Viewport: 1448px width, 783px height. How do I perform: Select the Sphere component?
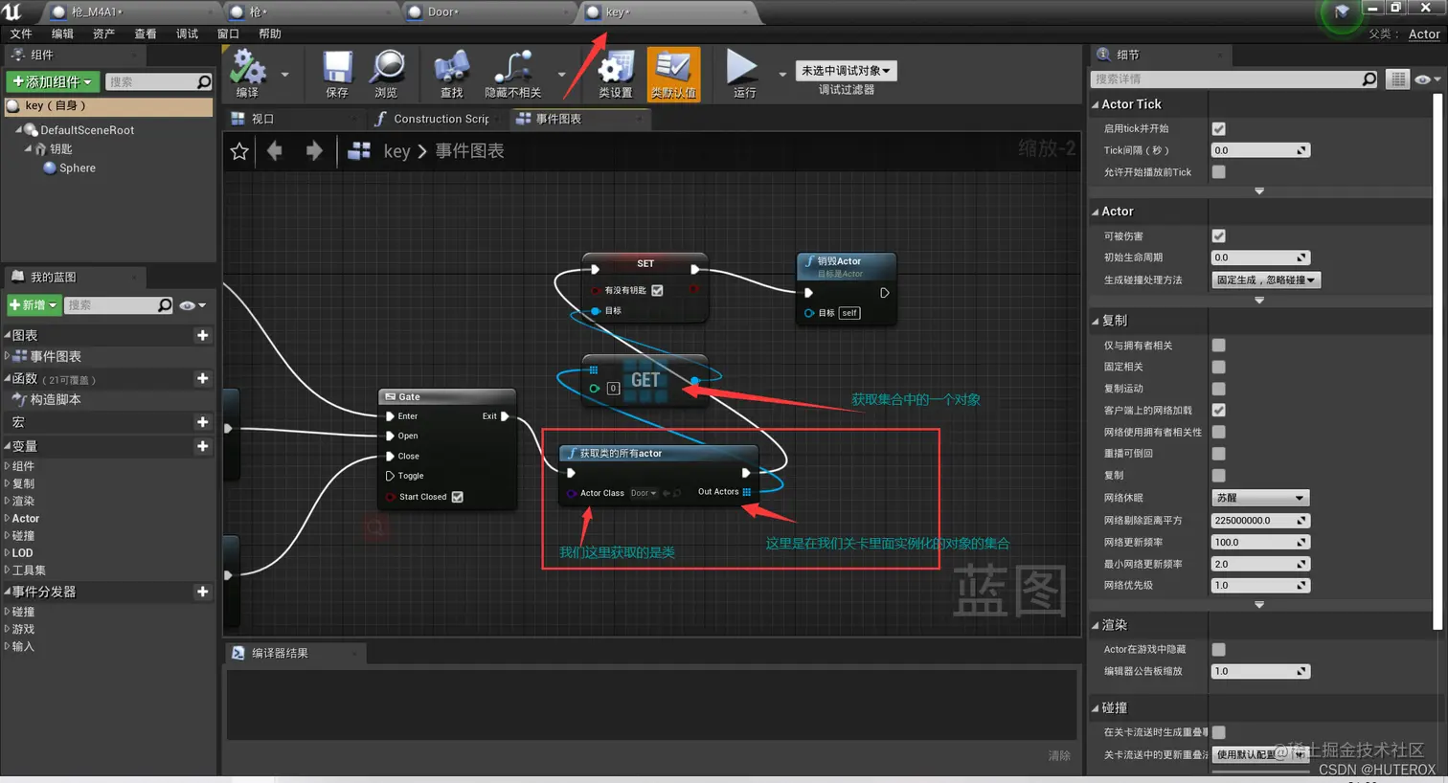click(77, 168)
